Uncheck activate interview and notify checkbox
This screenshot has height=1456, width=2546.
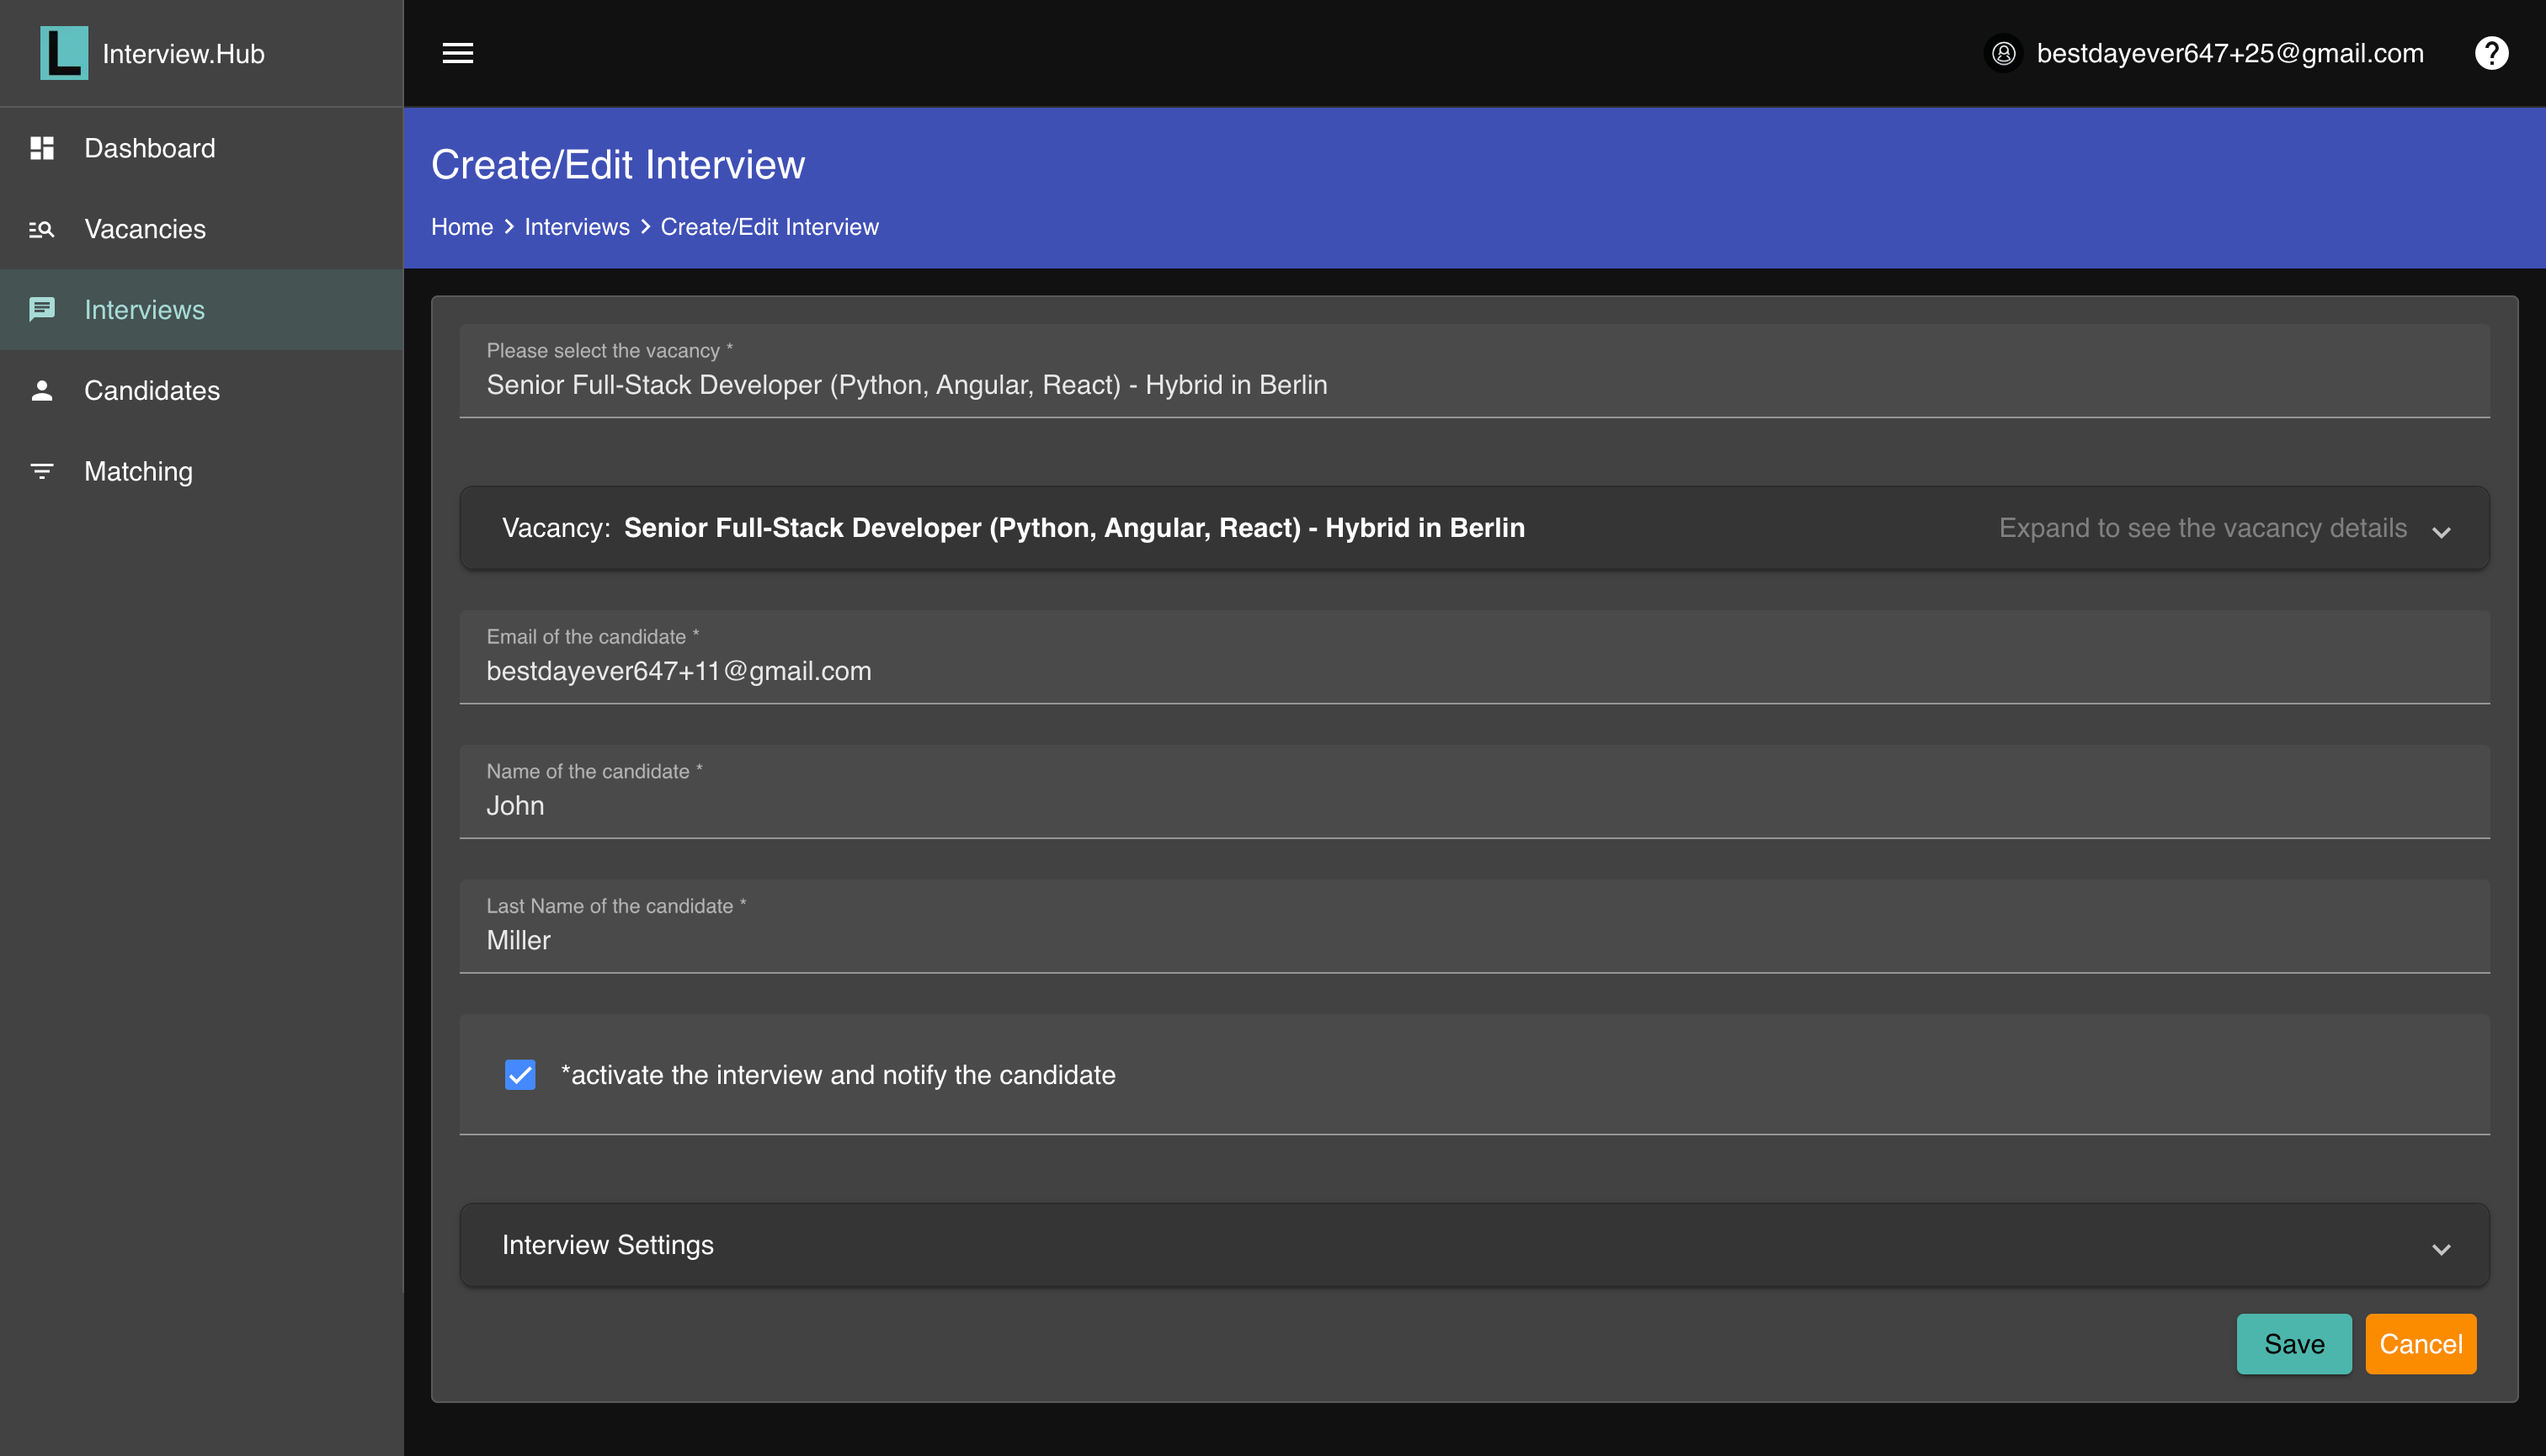point(520,1075)
